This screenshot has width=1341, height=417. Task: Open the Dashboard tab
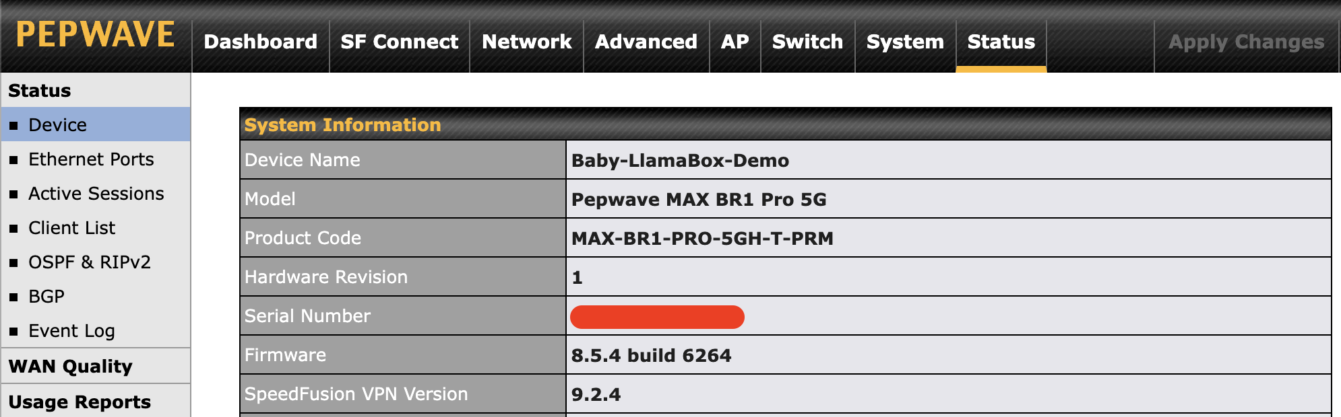pos(260,42)
